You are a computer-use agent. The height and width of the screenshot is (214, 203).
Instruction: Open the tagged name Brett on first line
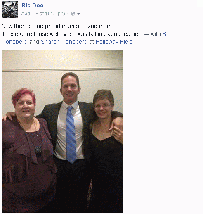[169, 34]
